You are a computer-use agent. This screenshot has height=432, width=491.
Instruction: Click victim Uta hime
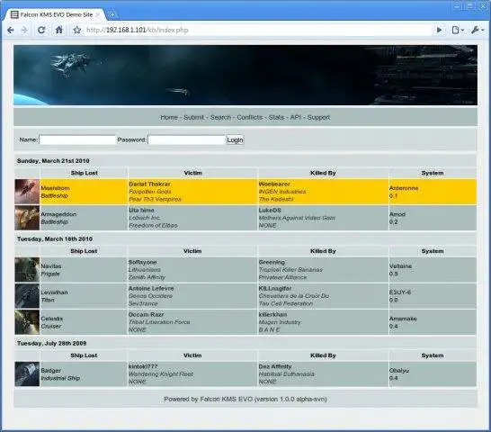pyautogui.click(x=141, y=211)
